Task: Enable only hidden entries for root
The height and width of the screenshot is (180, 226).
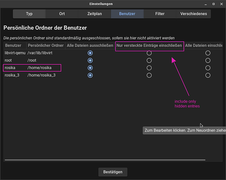Action: point(149,60)
